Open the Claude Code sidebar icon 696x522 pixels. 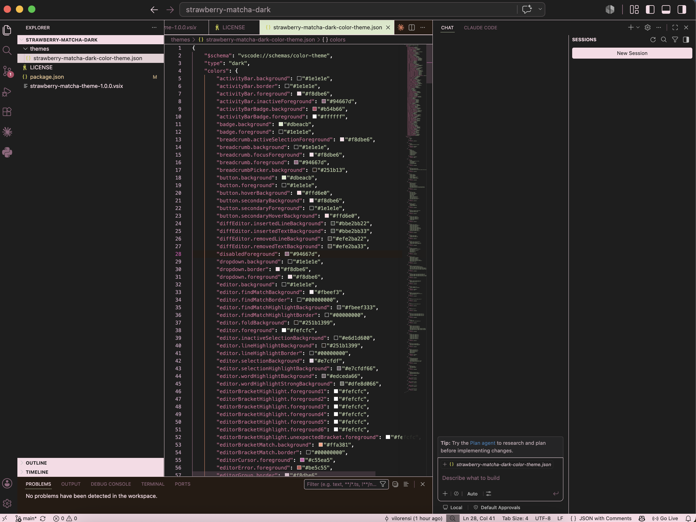7,132
